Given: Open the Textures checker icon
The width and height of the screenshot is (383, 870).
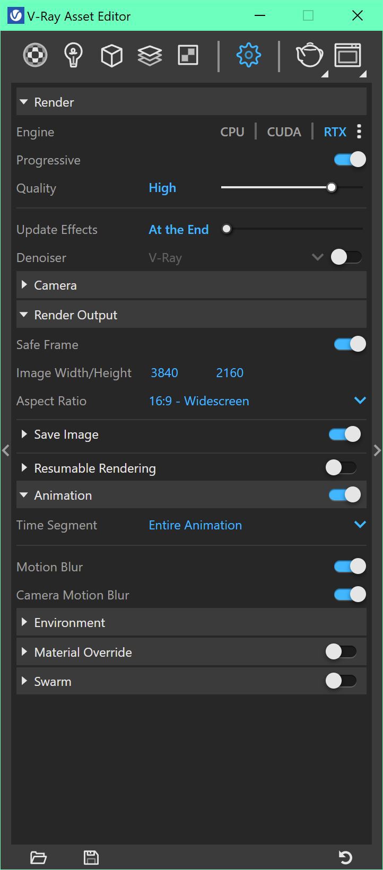Looking at the screenshot, I should pyautogui.click(x=188, y=55).
